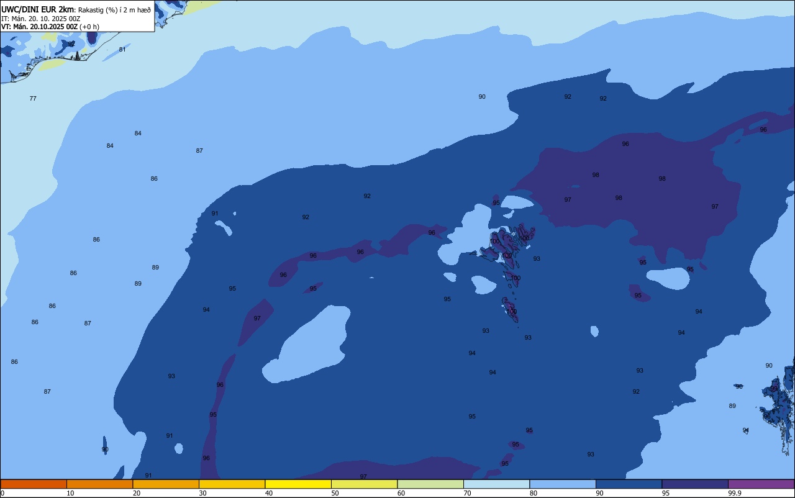
Task: Click the 0–10 dark orange legend swatch
Action: pos(34,484)
